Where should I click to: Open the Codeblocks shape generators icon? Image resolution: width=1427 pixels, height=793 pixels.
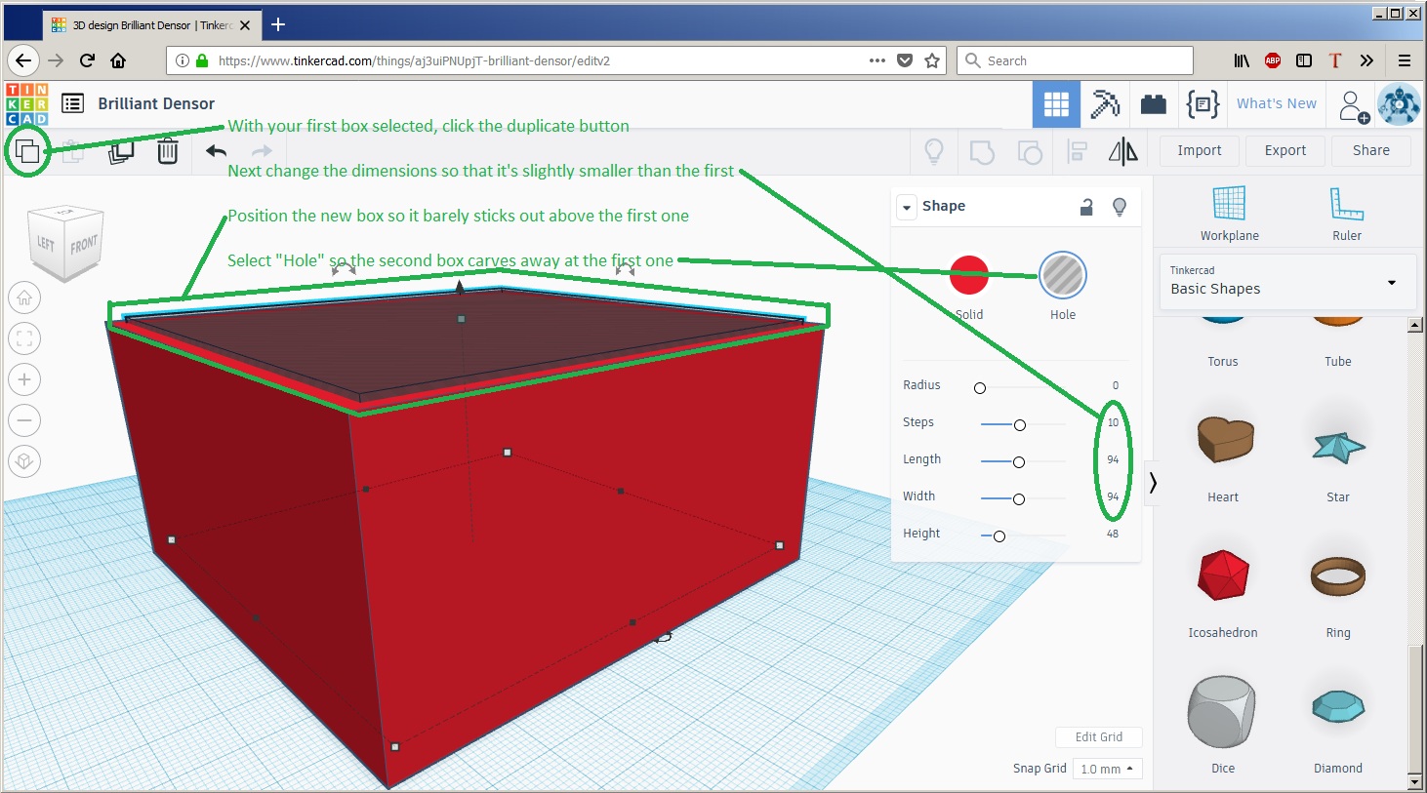[x=1203, y=104]
